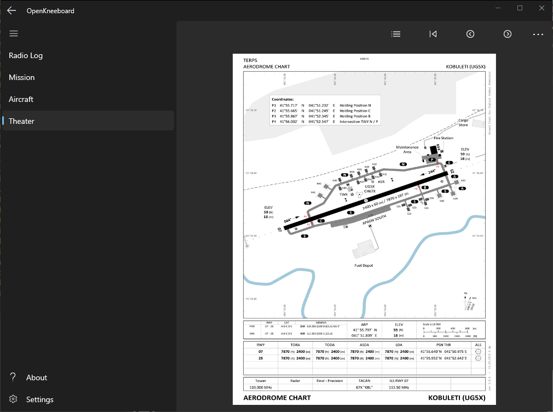
Task: Select the Mission tab
Action: pos(22,77)
